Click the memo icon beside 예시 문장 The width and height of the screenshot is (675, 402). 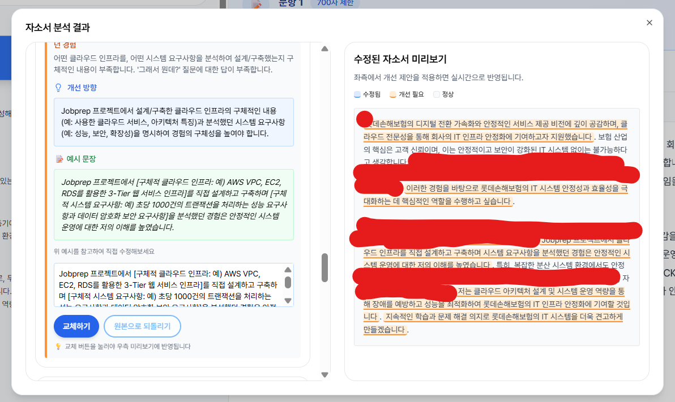[59, 159]
